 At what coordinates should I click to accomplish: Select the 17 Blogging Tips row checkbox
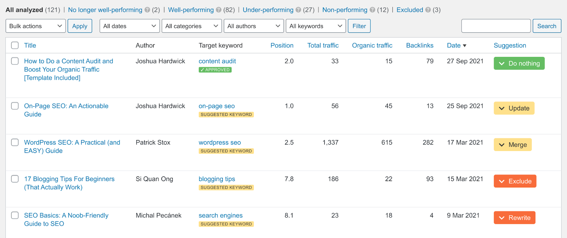point(15,179)
